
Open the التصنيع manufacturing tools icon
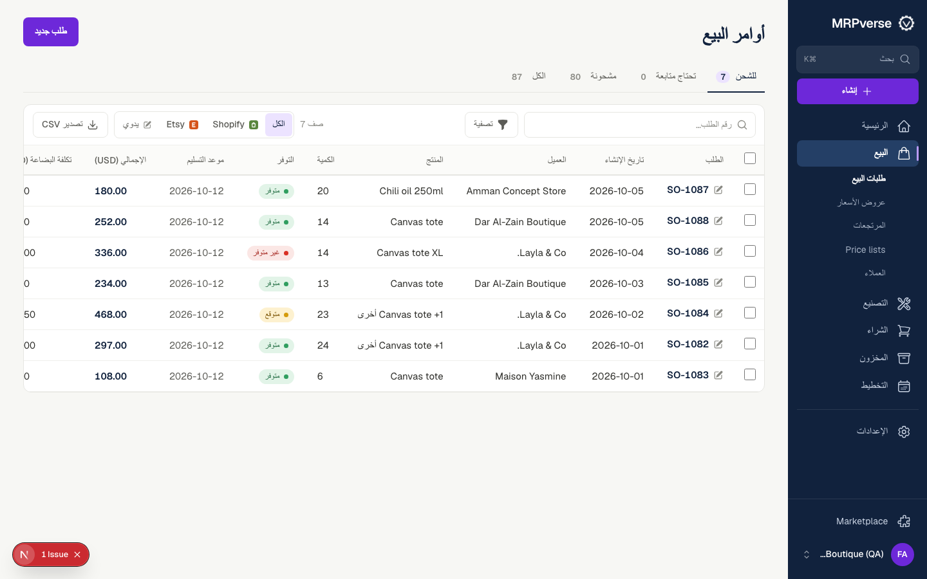coord(904,304)
